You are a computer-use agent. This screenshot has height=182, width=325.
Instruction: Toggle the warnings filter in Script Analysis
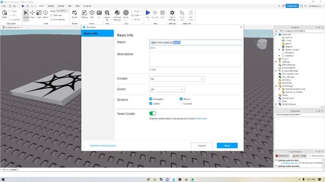(x=300, y=156)
